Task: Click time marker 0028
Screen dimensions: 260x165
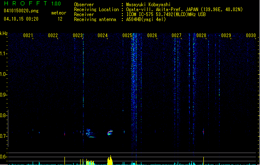Action: pos(201,35)
